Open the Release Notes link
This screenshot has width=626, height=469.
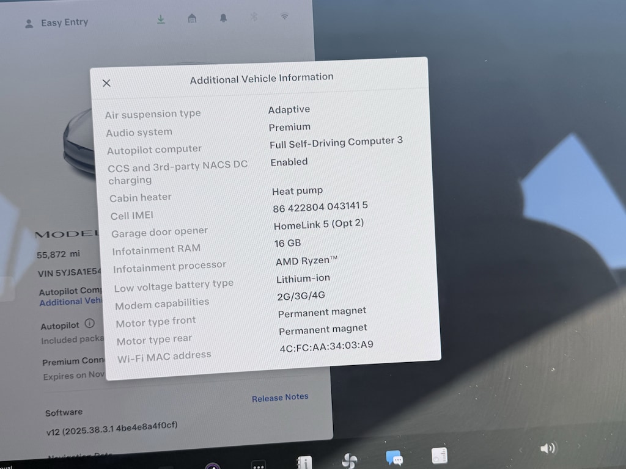click(x=280, y=398)
